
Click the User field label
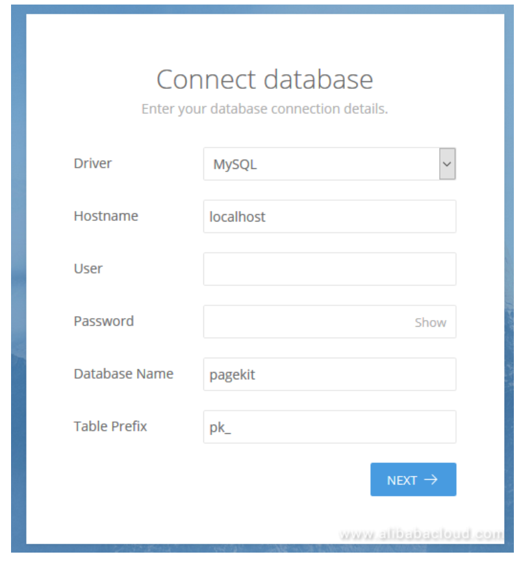pyautogui.click(x=88, y=269)
